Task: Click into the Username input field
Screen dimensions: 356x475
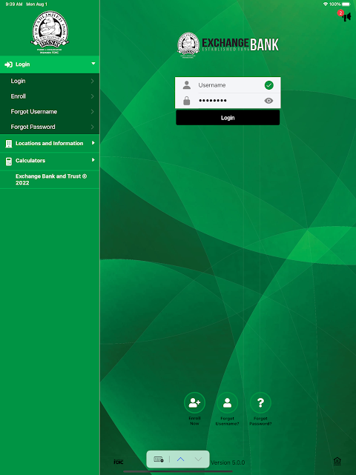Action: 228,85
